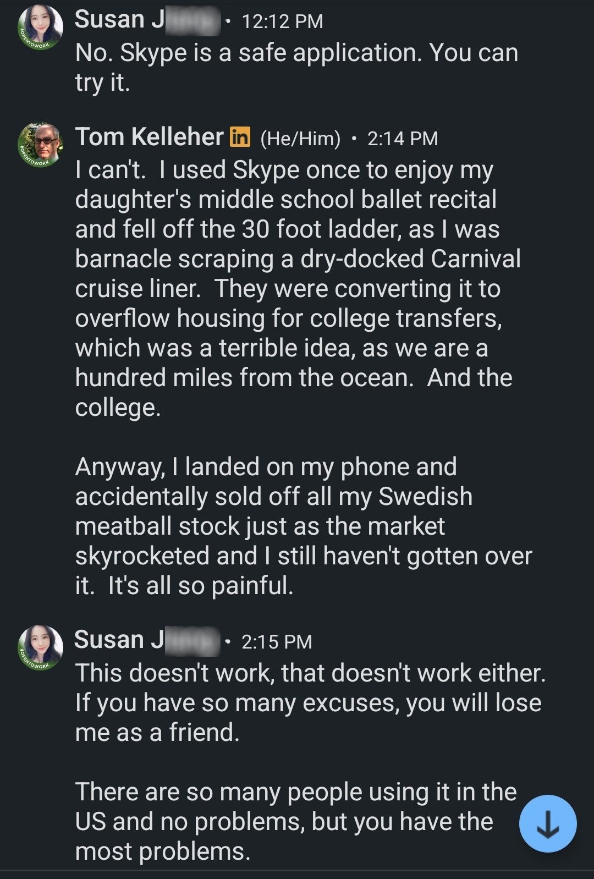Click the (He/Him) pronoun label
594x879 pixels.
(300, 139)
